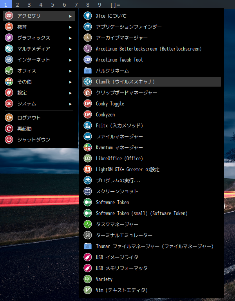Click the ClamTk target icon
This screenshot has height=301, width=235.
(x=88, y=82)
